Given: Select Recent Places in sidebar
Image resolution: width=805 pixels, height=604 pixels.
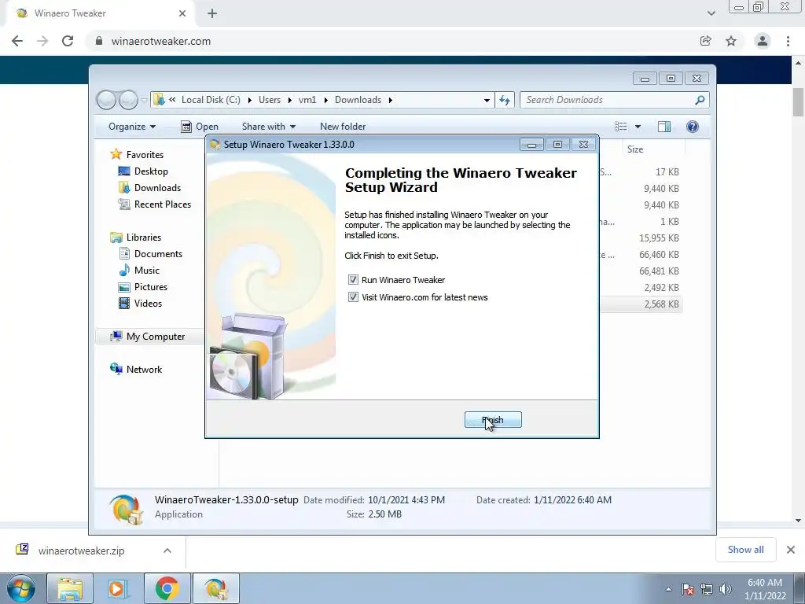Looking at the screenshot, I should coord(162,204).
